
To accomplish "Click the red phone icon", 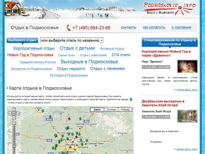I will (68, 28).
